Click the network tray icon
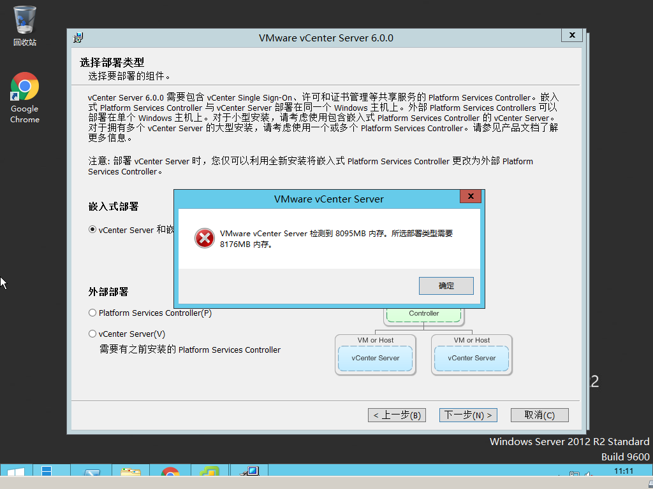The image size is (653, 489). pos(575,474)
